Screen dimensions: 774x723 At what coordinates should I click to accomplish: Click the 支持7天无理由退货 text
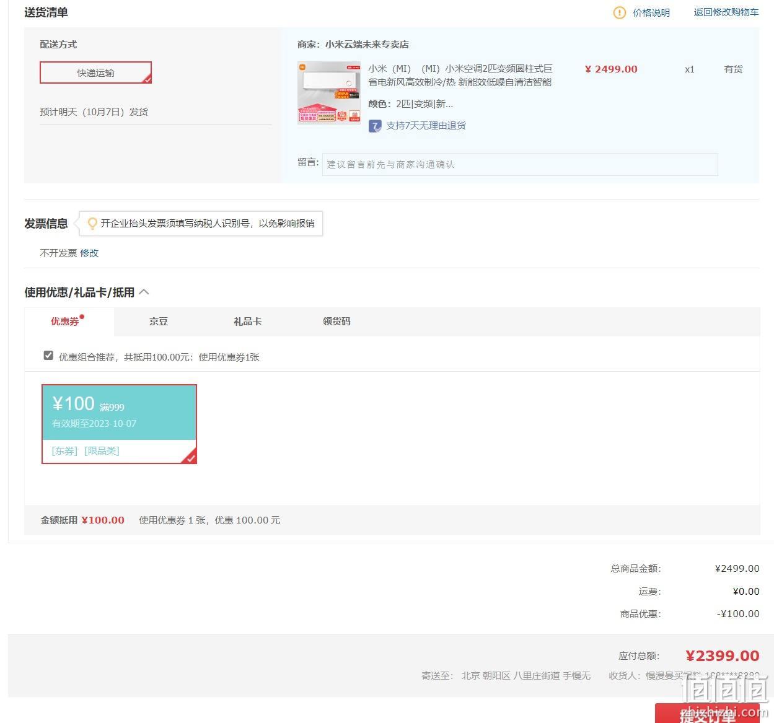426,126
